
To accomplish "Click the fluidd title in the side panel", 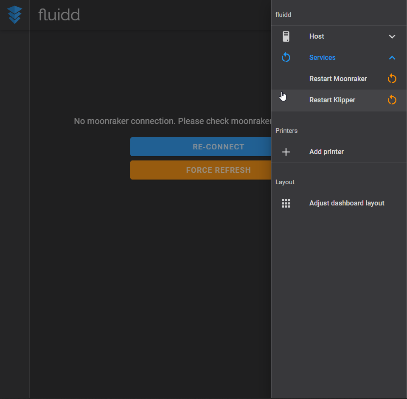I will click(283, 14).
